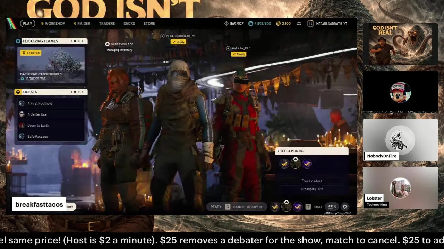This screenshot has height=249, width=444.
Task: Toggle MEGABLOODBATH_YT's Ready status badge
Action: click(179, 42)
